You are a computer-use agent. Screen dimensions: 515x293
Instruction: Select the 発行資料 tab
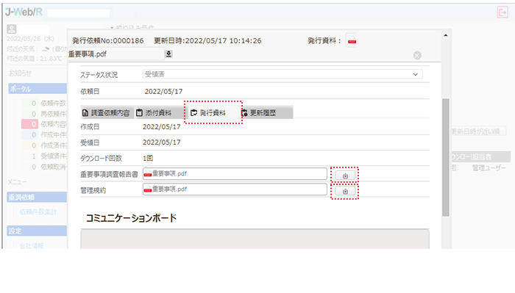tap(213, 113)
